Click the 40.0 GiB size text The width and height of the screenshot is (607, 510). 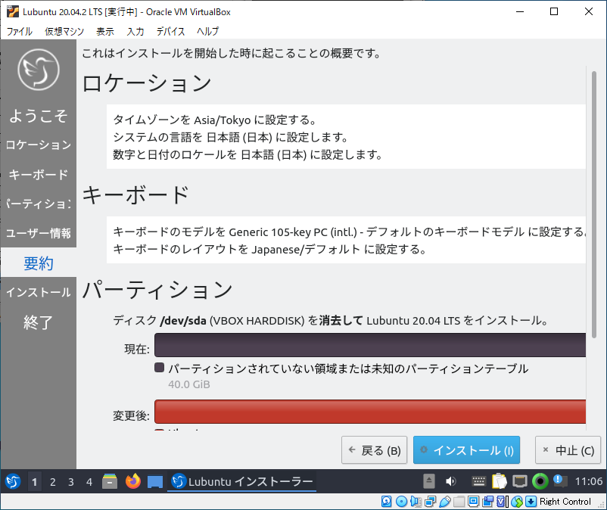(189, 384)
